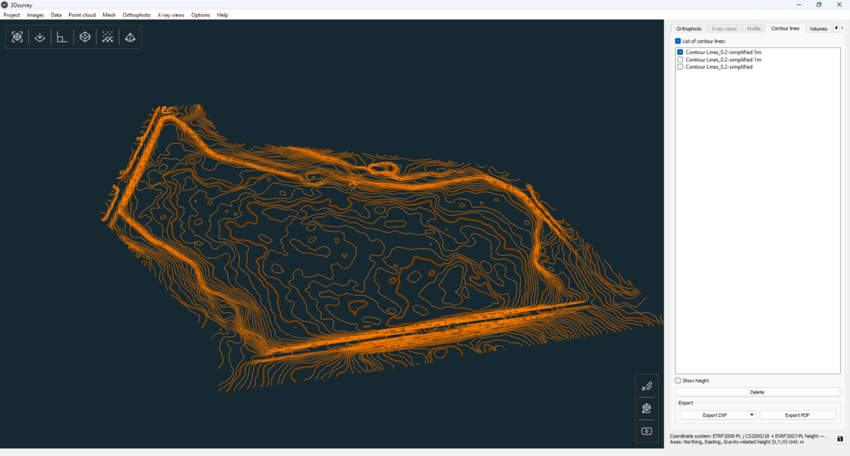Open the Point cloud menu
This screenshot has height=456, width=850.
click(x=82, y=15)
